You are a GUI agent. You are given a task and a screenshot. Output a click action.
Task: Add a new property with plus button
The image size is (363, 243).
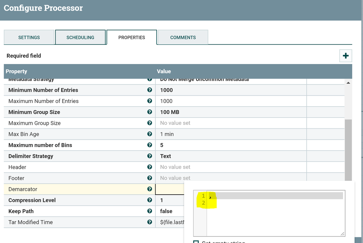(346, 56)
